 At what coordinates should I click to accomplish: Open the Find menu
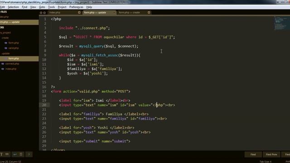click(x=24, y=7)
